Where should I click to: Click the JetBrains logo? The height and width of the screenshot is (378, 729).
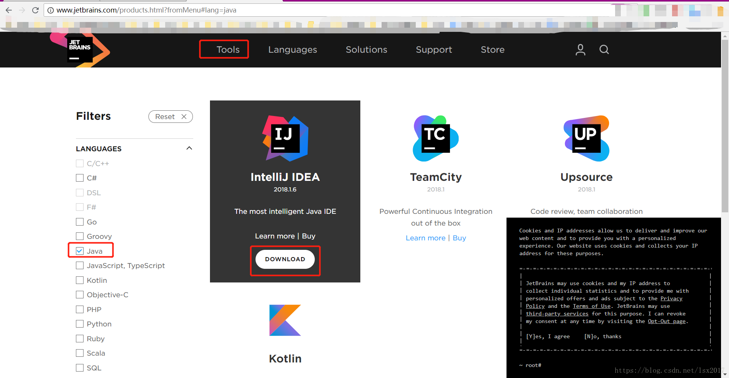[x=80, y=50]
